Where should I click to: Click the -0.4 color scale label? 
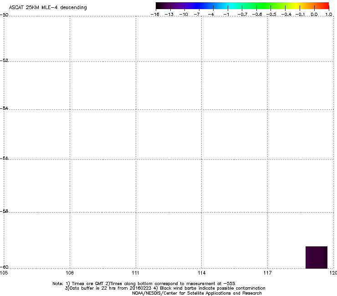286,15
